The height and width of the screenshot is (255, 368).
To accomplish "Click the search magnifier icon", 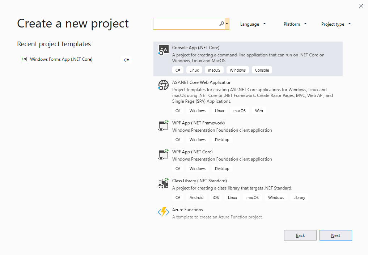I will click(221, 24).
